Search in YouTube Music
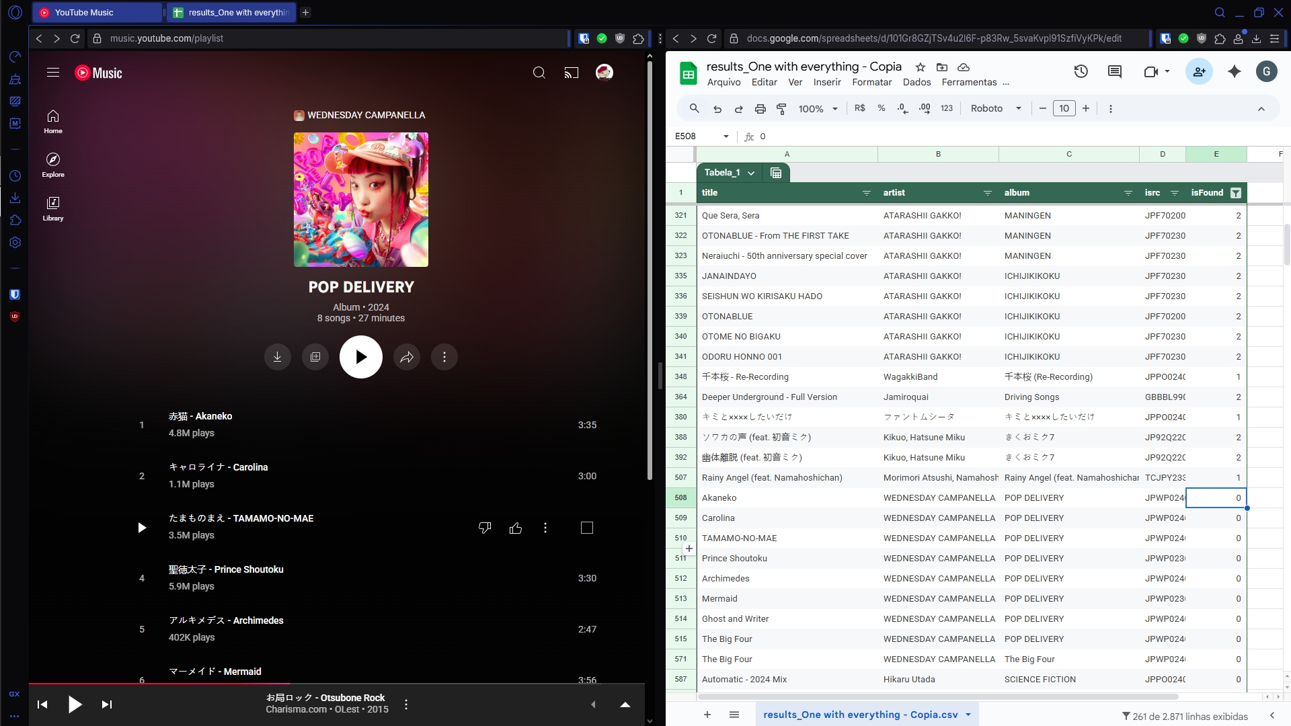The width and height of the screenshot is (1291, 726). tap(539, 73)
